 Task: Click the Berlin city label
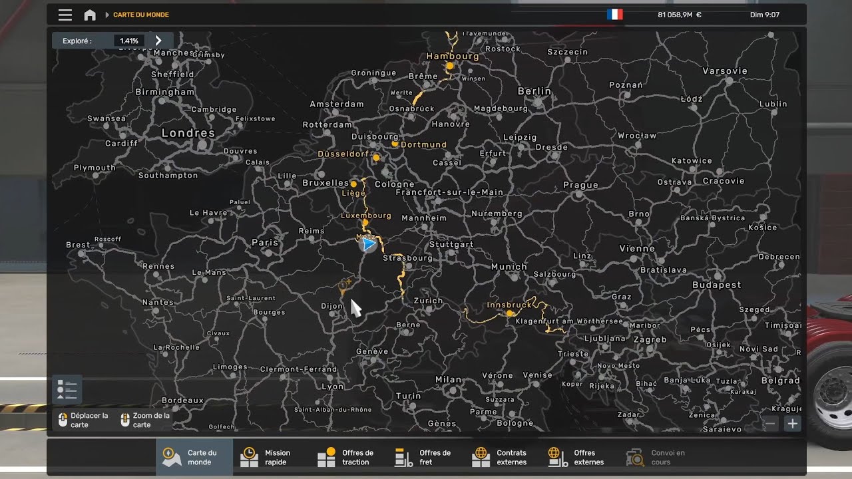[x=534, y=91]
